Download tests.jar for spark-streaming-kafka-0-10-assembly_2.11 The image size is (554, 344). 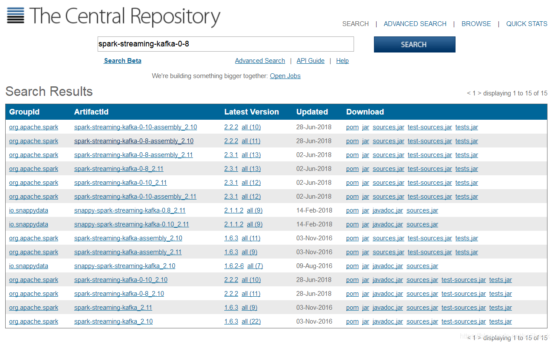(x=467, y=197)
